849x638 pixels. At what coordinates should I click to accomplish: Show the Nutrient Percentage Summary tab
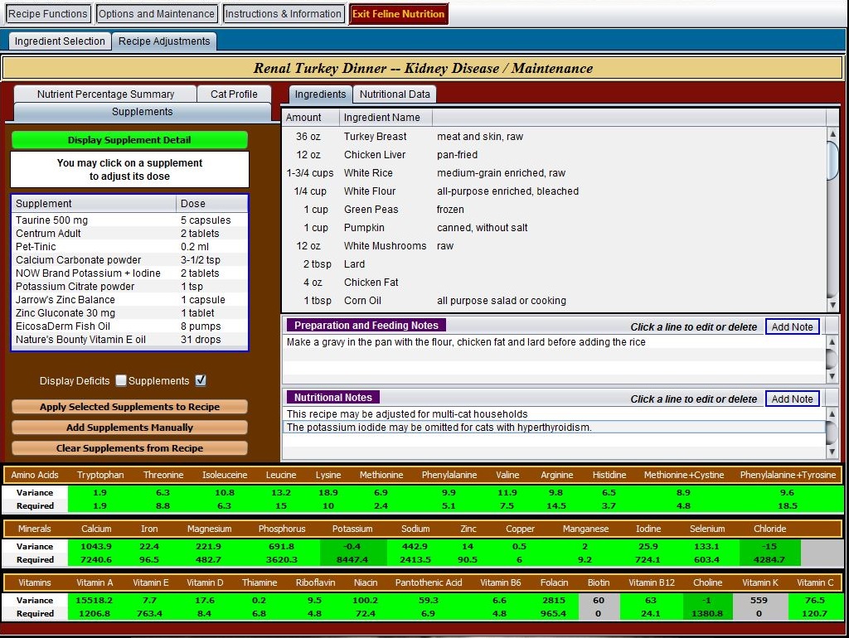point(105,94)
